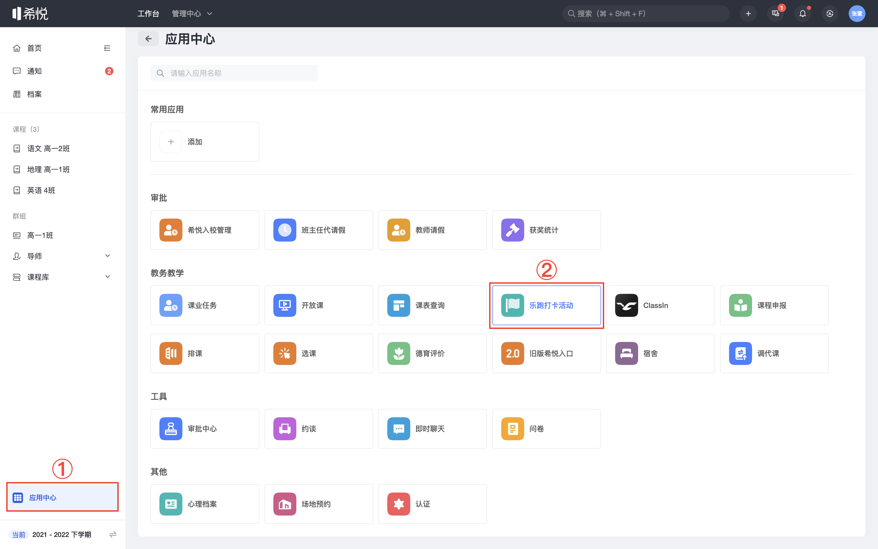The image size is (878, 549).
Task: Open the 乐跑打卡活动 app
Action: coord(546,305)
